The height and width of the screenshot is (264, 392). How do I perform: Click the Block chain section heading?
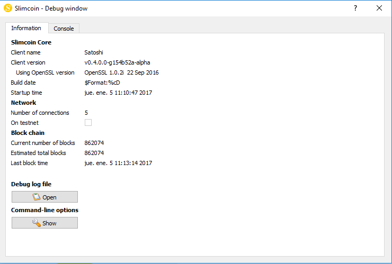click(x=28, y=133)
